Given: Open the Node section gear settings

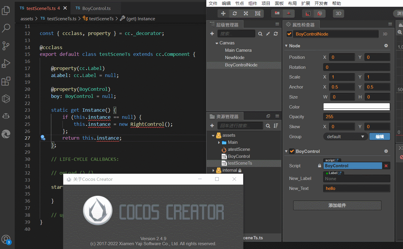Looking at the screenshot, I should [386, 46].
